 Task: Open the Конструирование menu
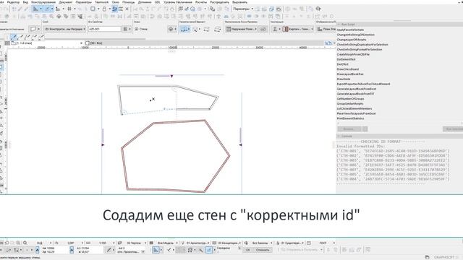[x=43, y=2]
